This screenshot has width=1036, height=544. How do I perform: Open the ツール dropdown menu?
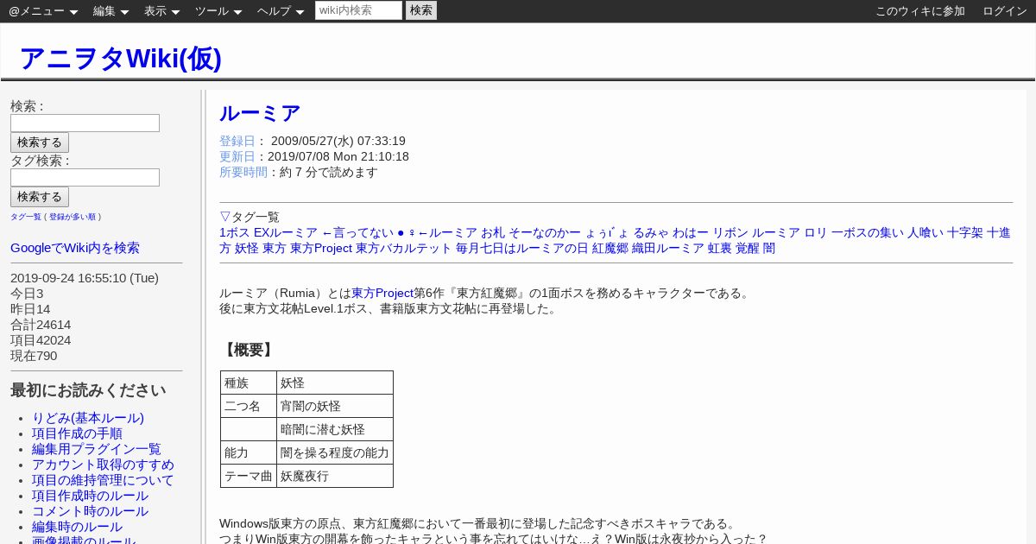tap(218, 11)
